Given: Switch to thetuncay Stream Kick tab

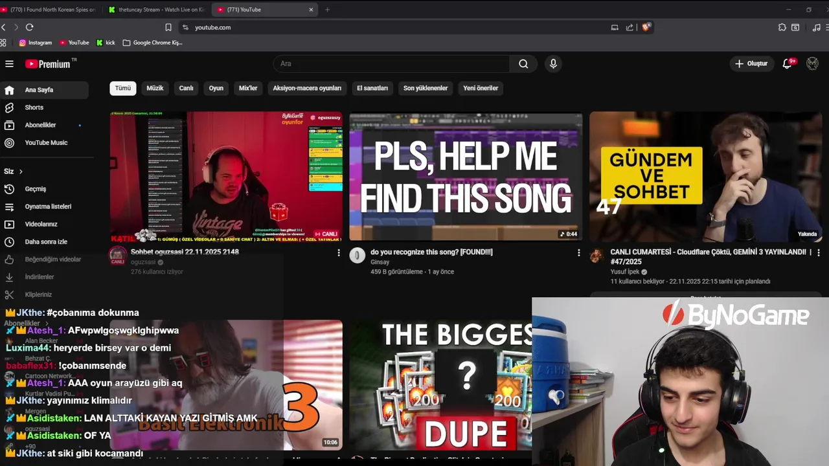Looking at the screenshot, I should (x=156, y=10).
